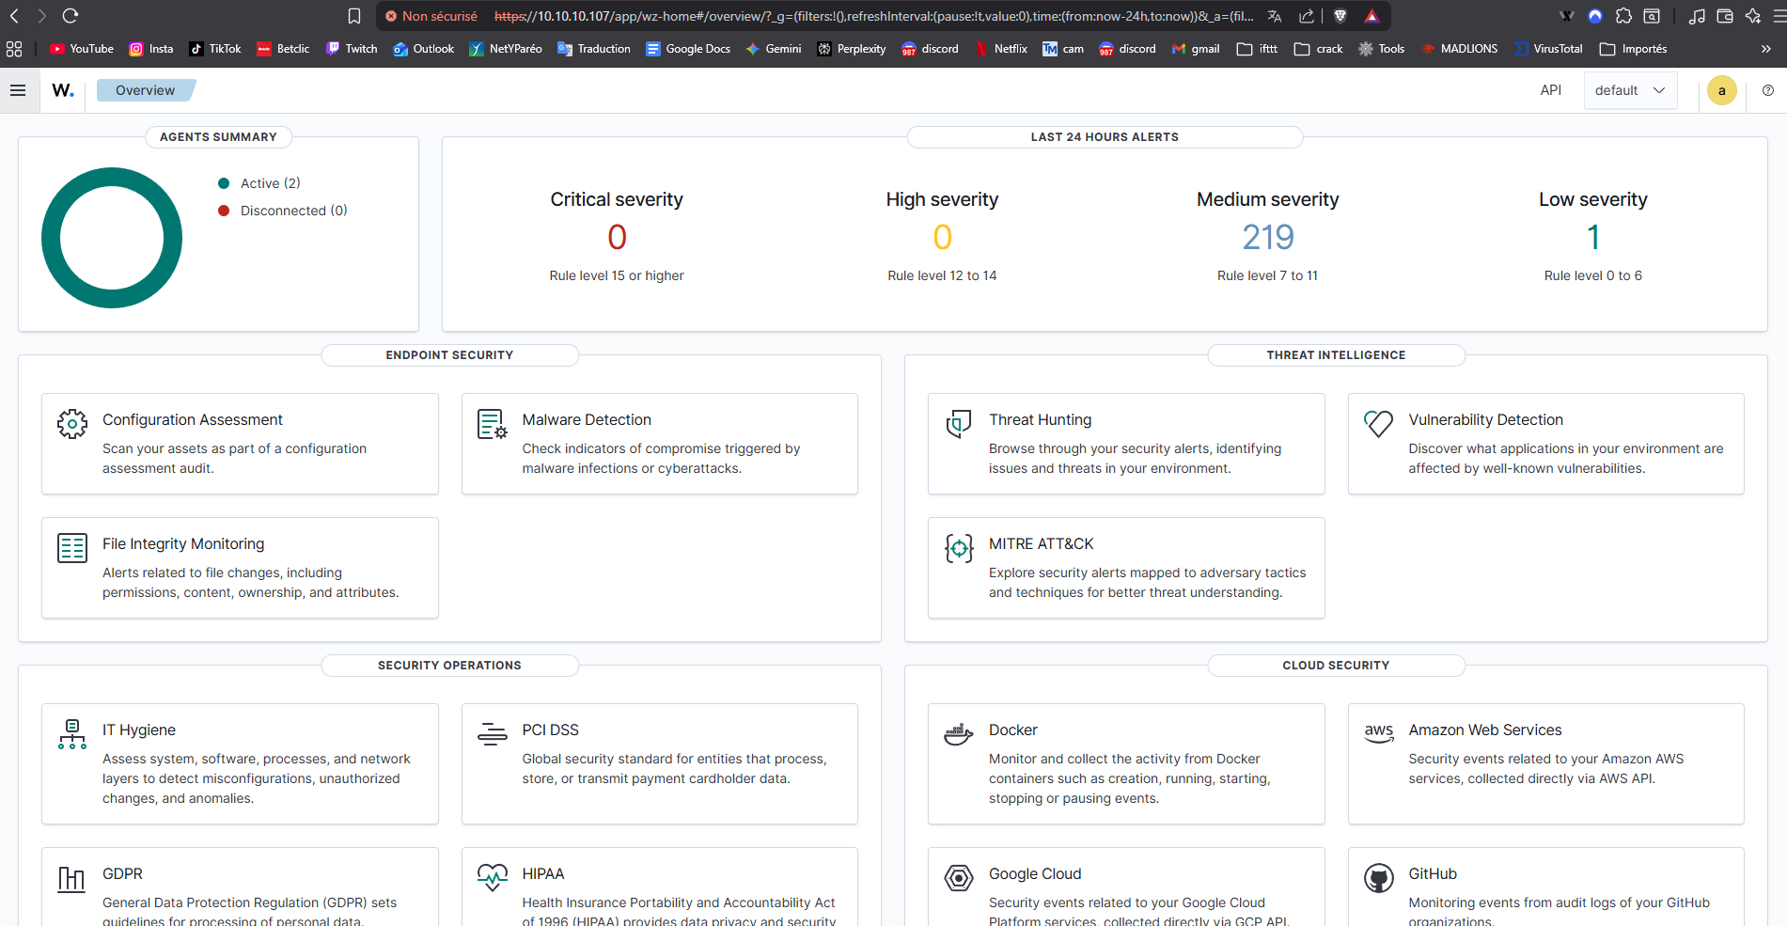Open the ifttt bookmarks folder
Screen dimensions: 1787x926
[1258, 49]
